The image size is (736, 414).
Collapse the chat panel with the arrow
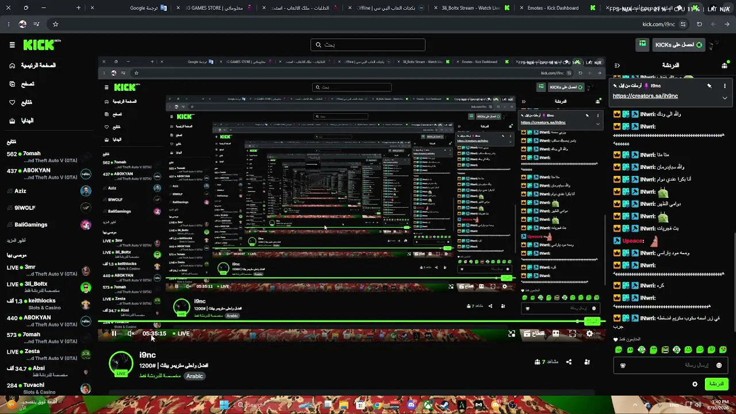pos(617,66)
